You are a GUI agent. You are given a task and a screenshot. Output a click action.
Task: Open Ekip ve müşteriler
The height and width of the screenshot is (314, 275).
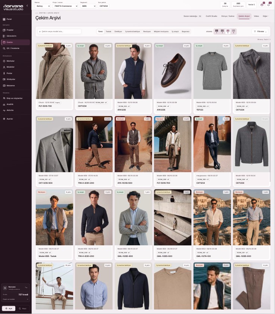coord(15,98)
